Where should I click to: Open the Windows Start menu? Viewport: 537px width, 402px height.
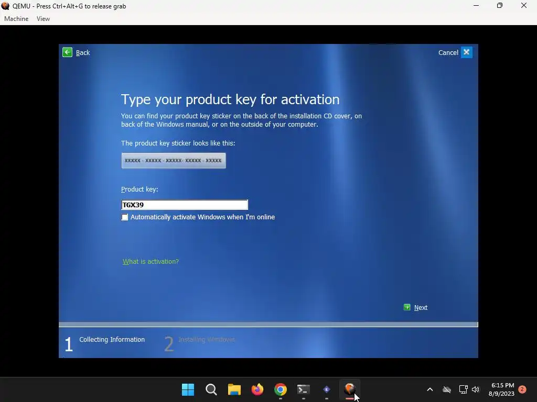click(x=188, y=389)
